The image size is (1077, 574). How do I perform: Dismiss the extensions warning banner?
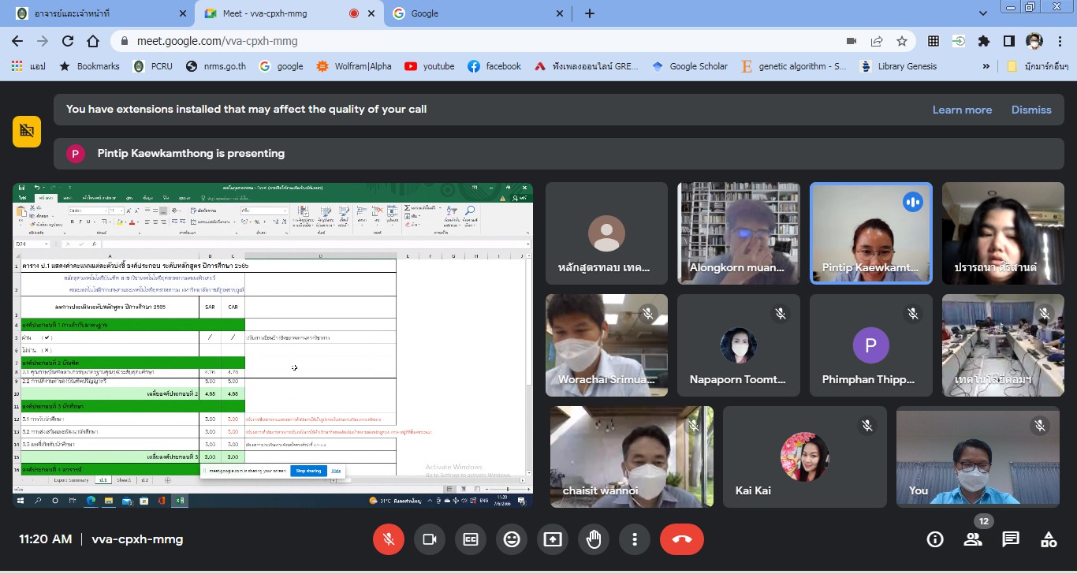[x=1031, y=110]
